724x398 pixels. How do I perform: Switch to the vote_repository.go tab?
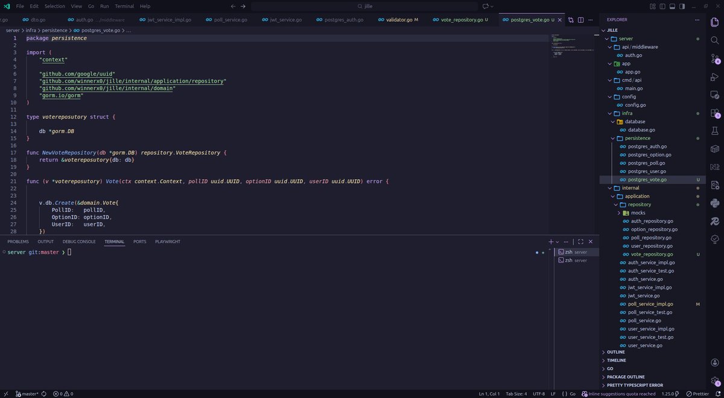tap(462, 19)
